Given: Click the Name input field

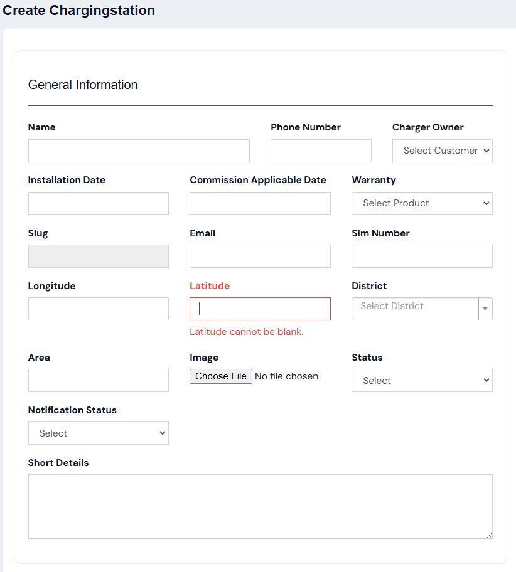Looking at the screenshot, I should pos(139,151).
